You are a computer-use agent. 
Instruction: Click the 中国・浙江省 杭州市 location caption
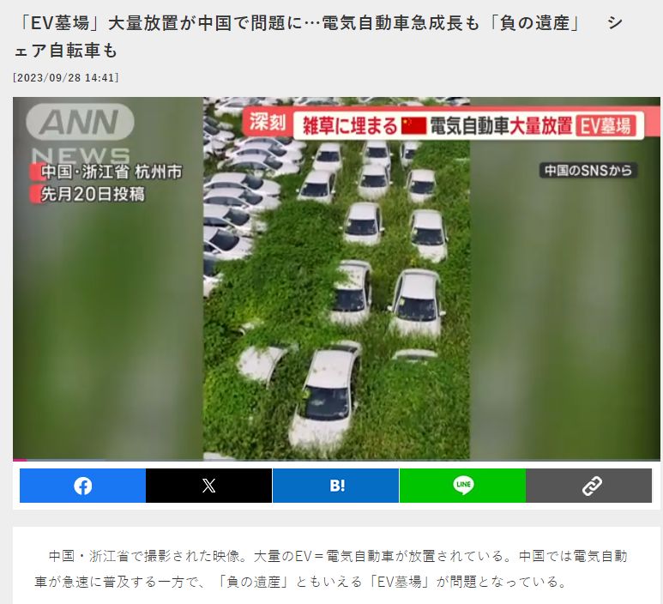tap(112, 172)
